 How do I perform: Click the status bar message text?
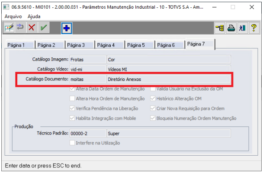coord(43,166)
